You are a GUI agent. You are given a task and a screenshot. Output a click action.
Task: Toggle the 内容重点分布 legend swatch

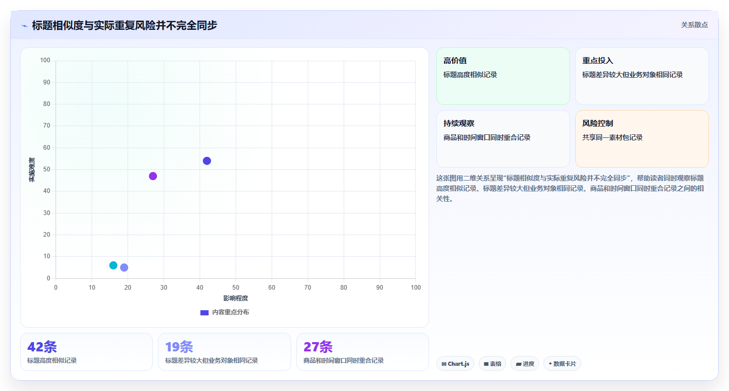(x=204, y=312)
